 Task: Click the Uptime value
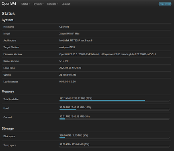(x=68, y=75)
